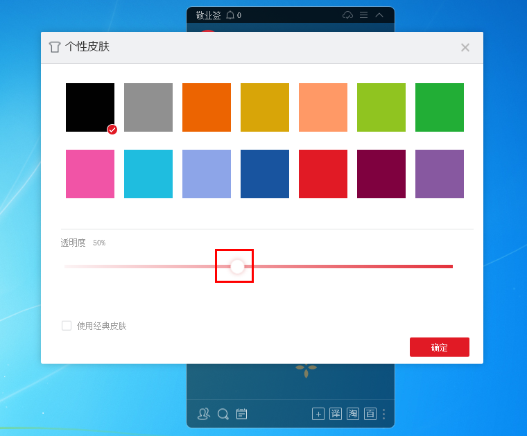Enable the 使用经典皮肤 checkbox
Image resolution: width=527 pixels, height=436 pixels.
click(67, 326)
